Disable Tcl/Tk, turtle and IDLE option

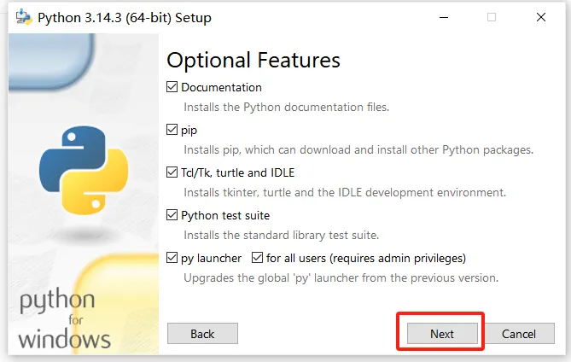point(173,172)
